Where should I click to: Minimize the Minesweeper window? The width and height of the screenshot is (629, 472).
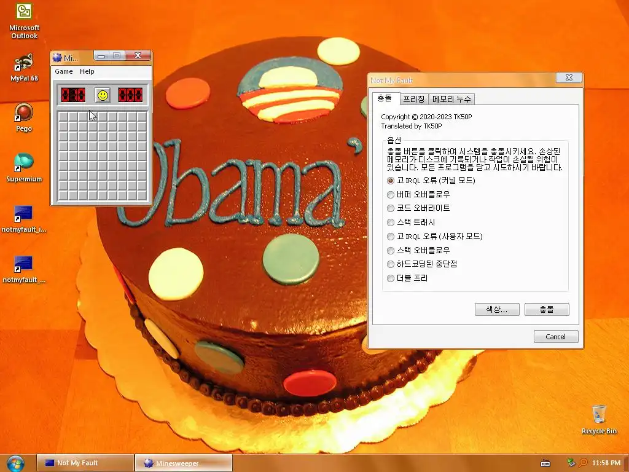click(101, 56)
